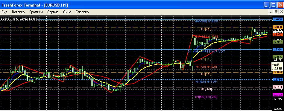Select the 'H1[3/8]' level label
This screenshot has height=111, width=284.
206,59
